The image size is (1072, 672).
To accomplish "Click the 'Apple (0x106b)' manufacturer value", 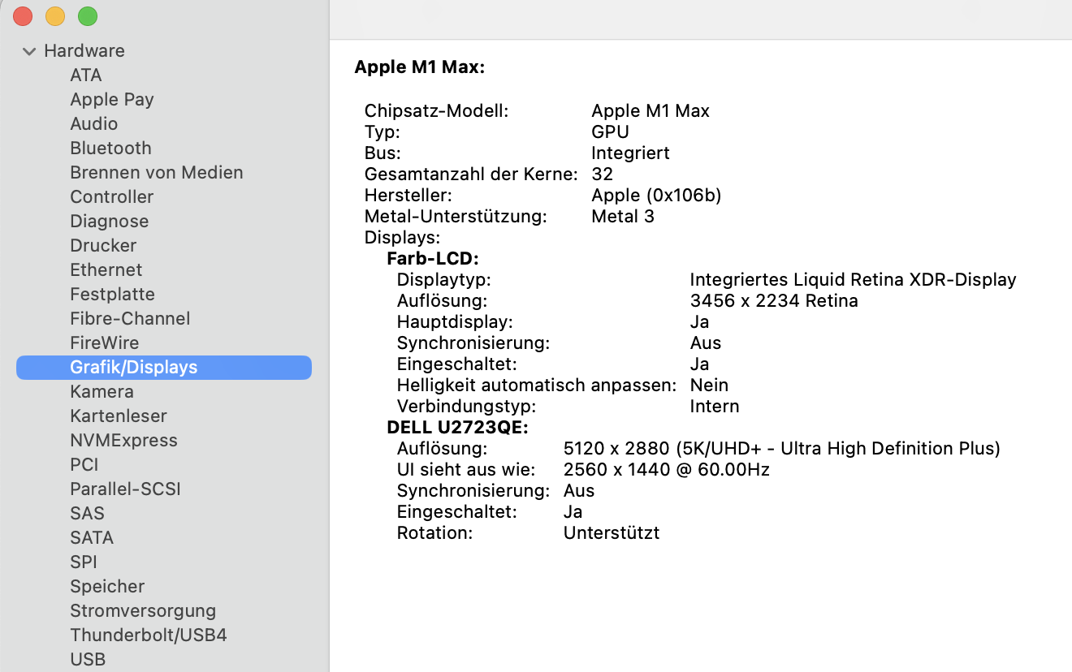I will (657, 195).
